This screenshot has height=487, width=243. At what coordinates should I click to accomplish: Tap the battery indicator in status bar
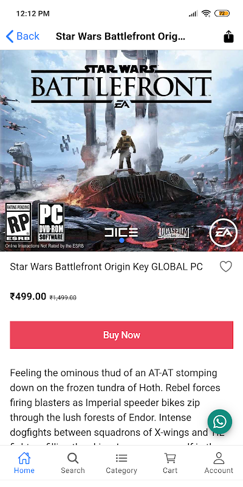(x=222, y=13)
